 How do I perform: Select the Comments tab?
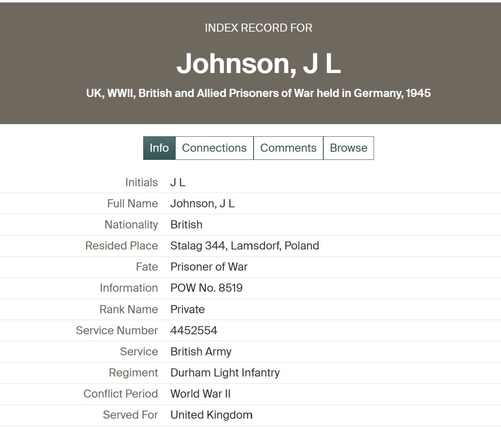(x=288, y=148)
